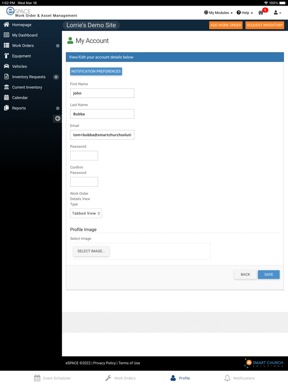Click the Inventory Requests 0 count badge
The height and width of the screenshot is (385, 288).
tap(56, 77)
